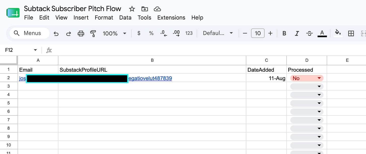The width and height of the screenshot is (366, 154).
Task: Click the font size input box
Action: pos(258,33)
